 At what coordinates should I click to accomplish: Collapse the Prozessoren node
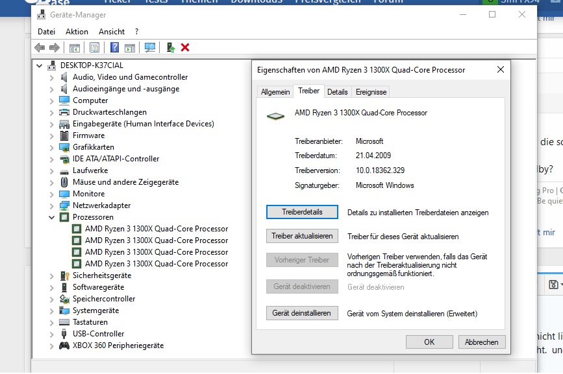coord(52,217)
